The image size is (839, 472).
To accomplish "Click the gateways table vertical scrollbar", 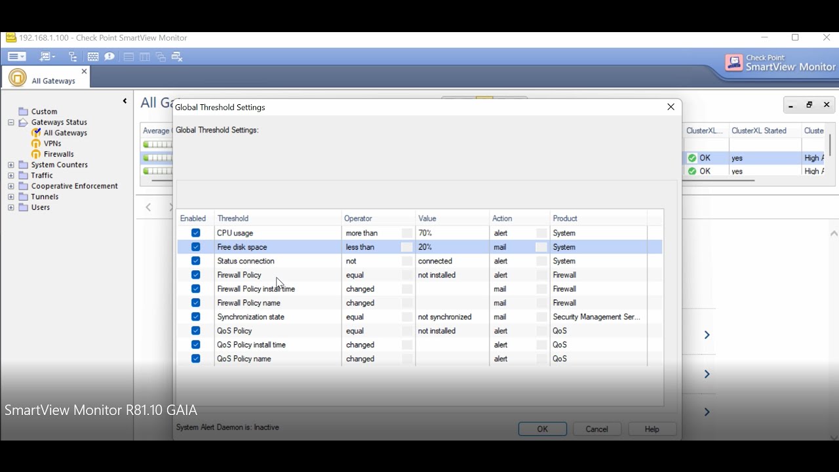I will point(830,146).
